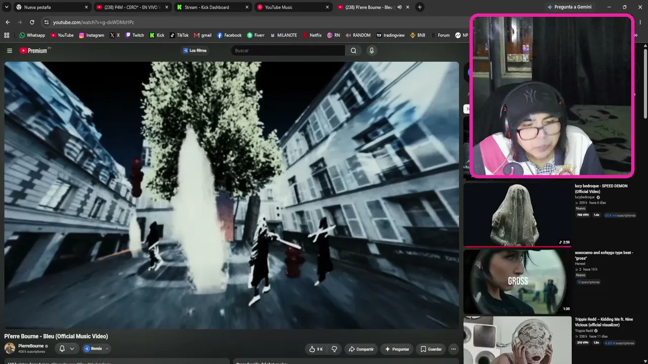
Task: Dislike the Pi'erre Bourne video
Action: (334, 349)
